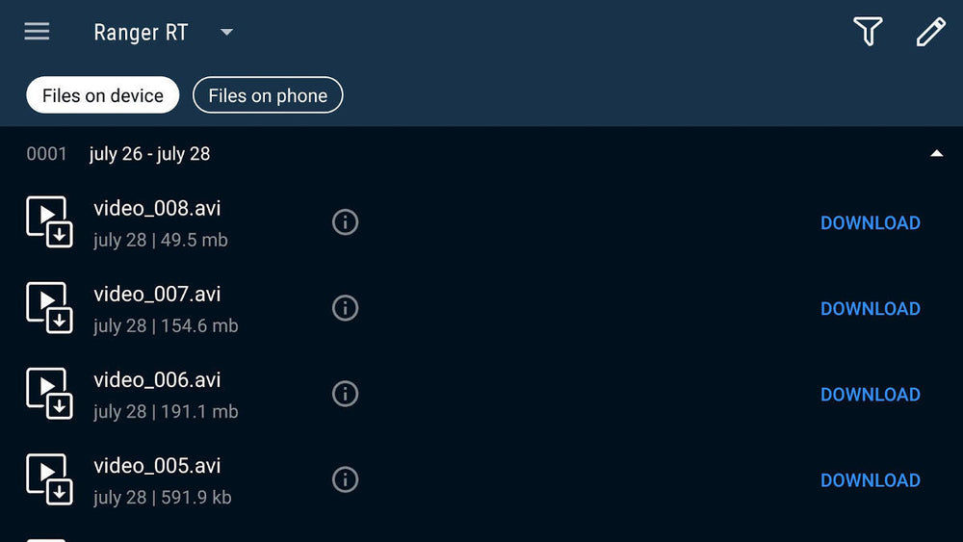Viewport: 963px width, 542px height.
Task: Show info for video_006.avi
Action: [x=345, y=394]
